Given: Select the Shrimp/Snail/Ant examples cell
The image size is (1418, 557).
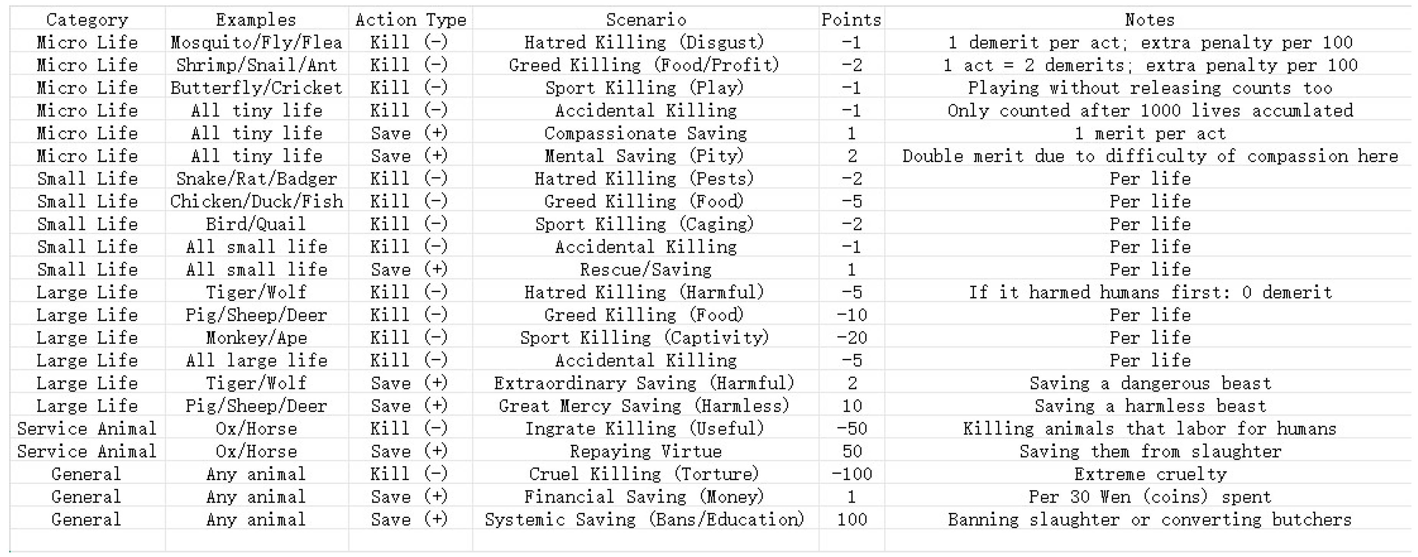Looking at the screenshot, I should tap(256, 65).
